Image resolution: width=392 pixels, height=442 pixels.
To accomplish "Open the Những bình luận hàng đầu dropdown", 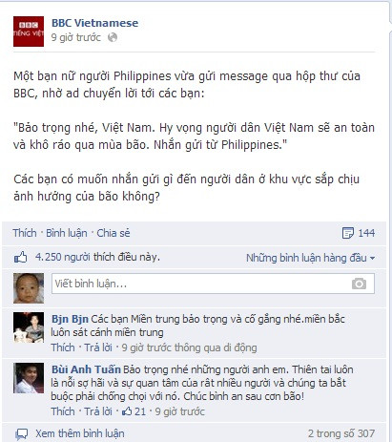I will [310, 258].
